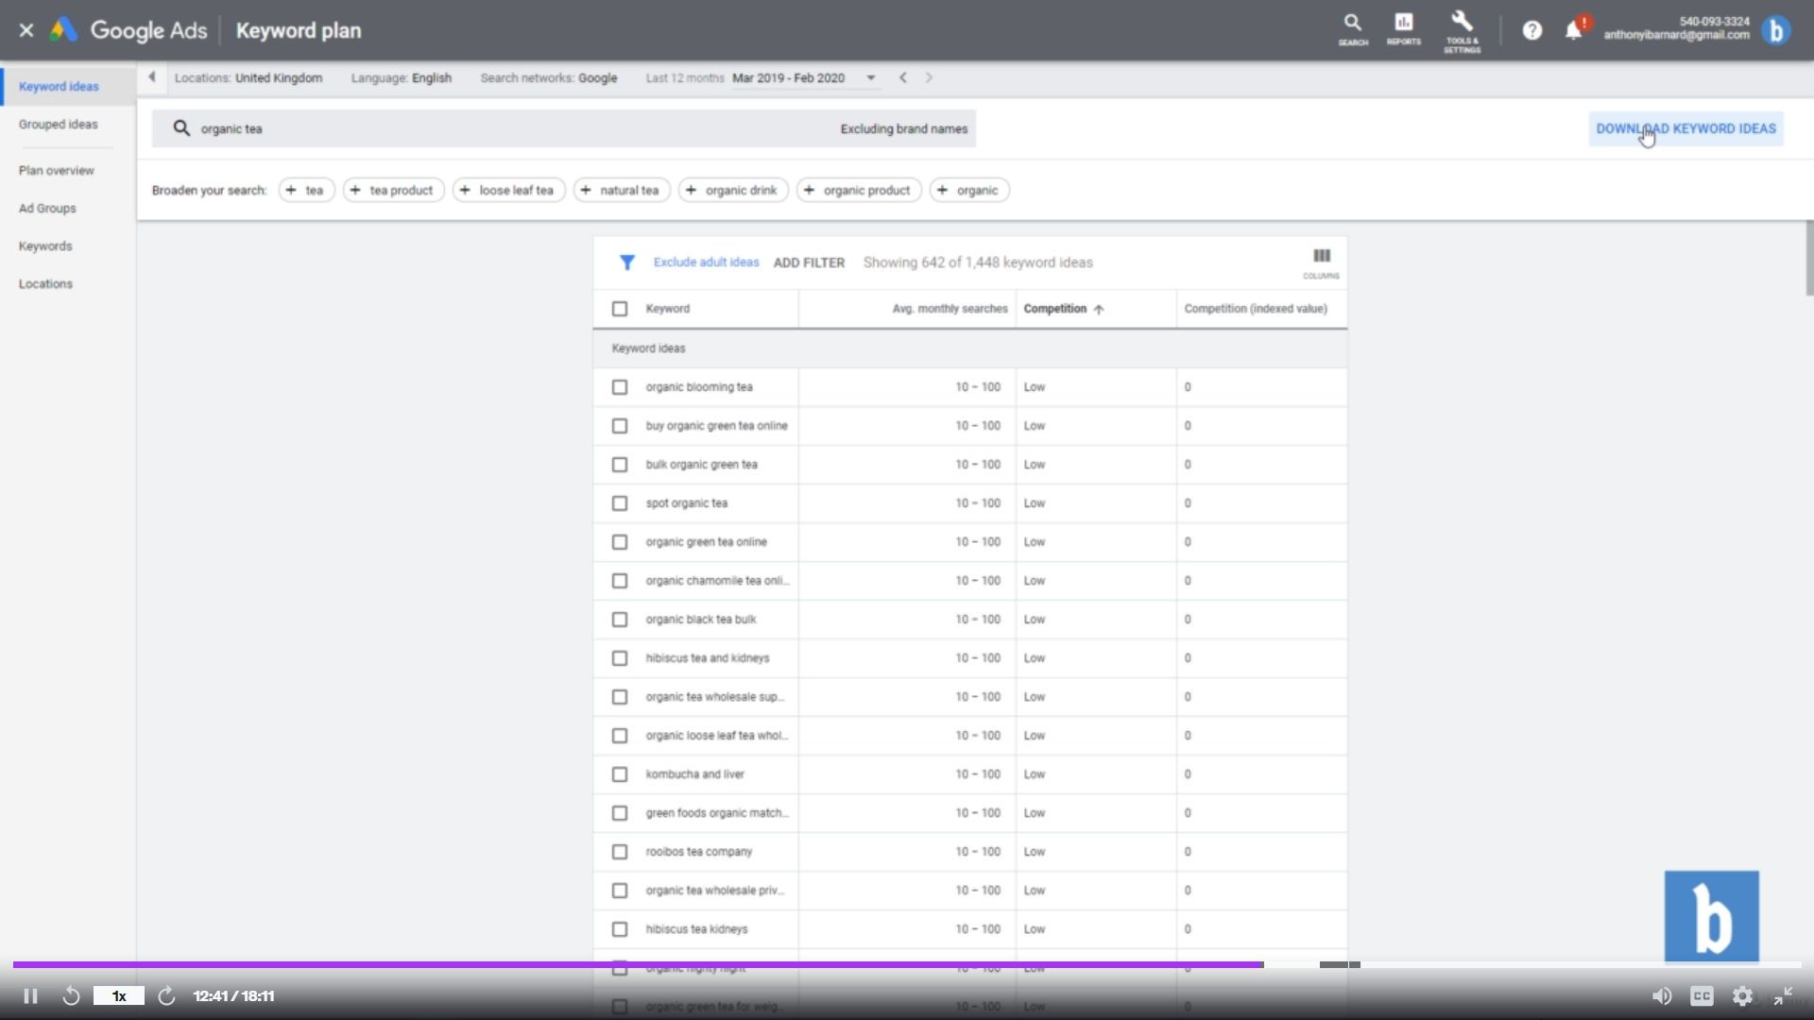Click the ADD FILTER button

pyautogui.click(x=809, y=263)
